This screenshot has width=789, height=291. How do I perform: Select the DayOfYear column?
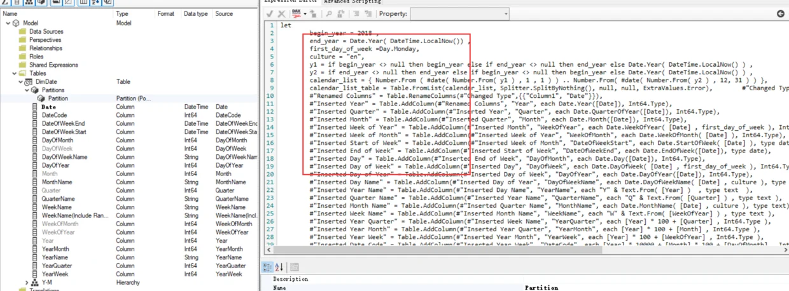pyautogui.click(x=55, y=165)
